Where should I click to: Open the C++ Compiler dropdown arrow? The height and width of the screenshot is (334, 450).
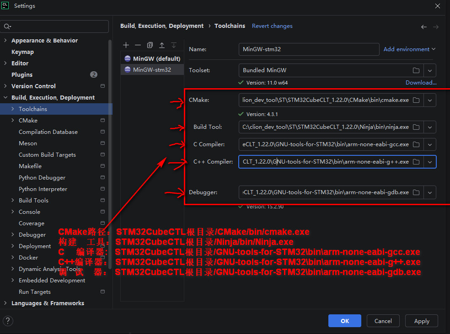(429, 162)
